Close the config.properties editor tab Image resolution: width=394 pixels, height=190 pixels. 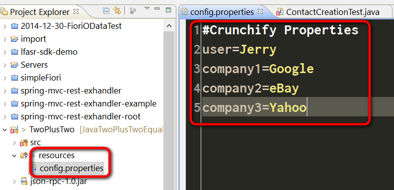coord(260,11)
